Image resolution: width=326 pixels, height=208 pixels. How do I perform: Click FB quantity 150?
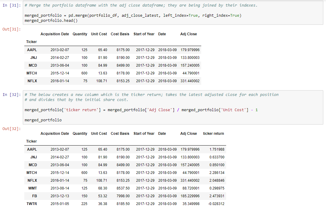[84, 196]
